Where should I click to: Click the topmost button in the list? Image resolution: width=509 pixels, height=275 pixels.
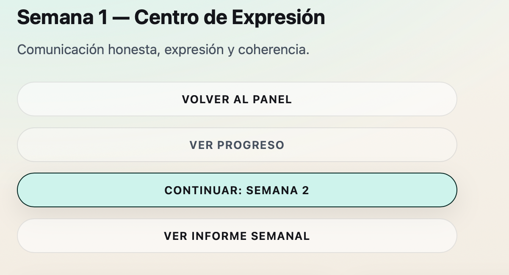(237, 99)
